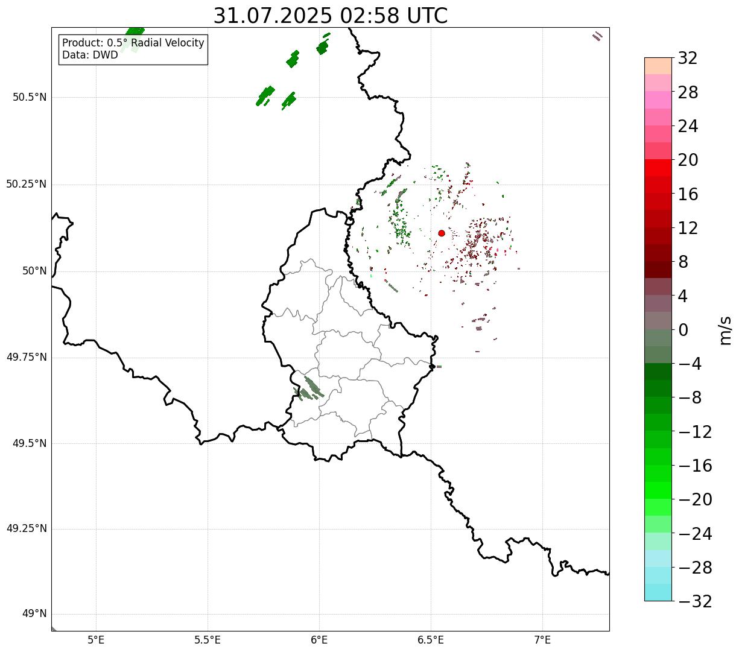The height and width of the screenshot is (652, 739).
Task: Click the 50.5°N latitude label
Action: [x=30, y=97]
